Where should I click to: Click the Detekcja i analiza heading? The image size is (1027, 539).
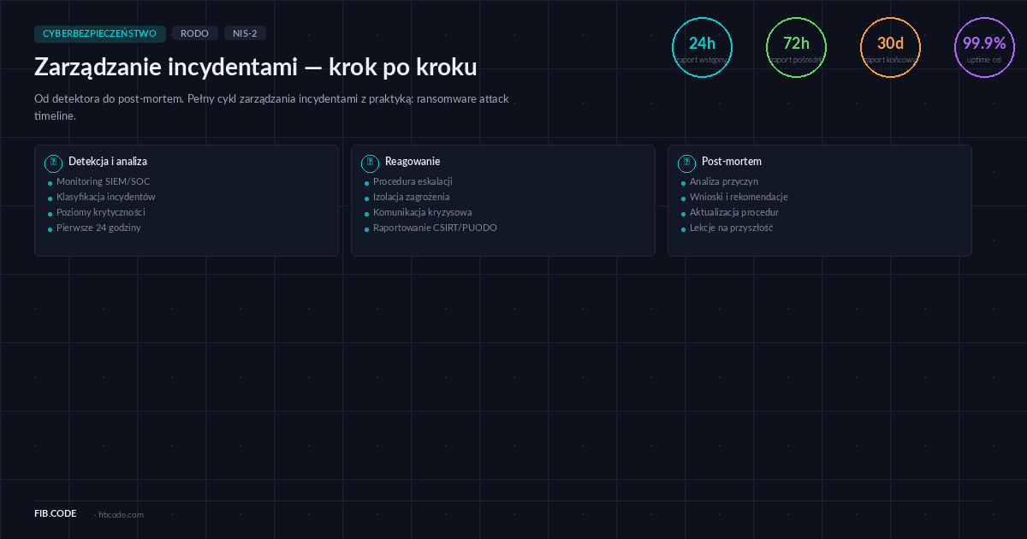click(108, 161)
